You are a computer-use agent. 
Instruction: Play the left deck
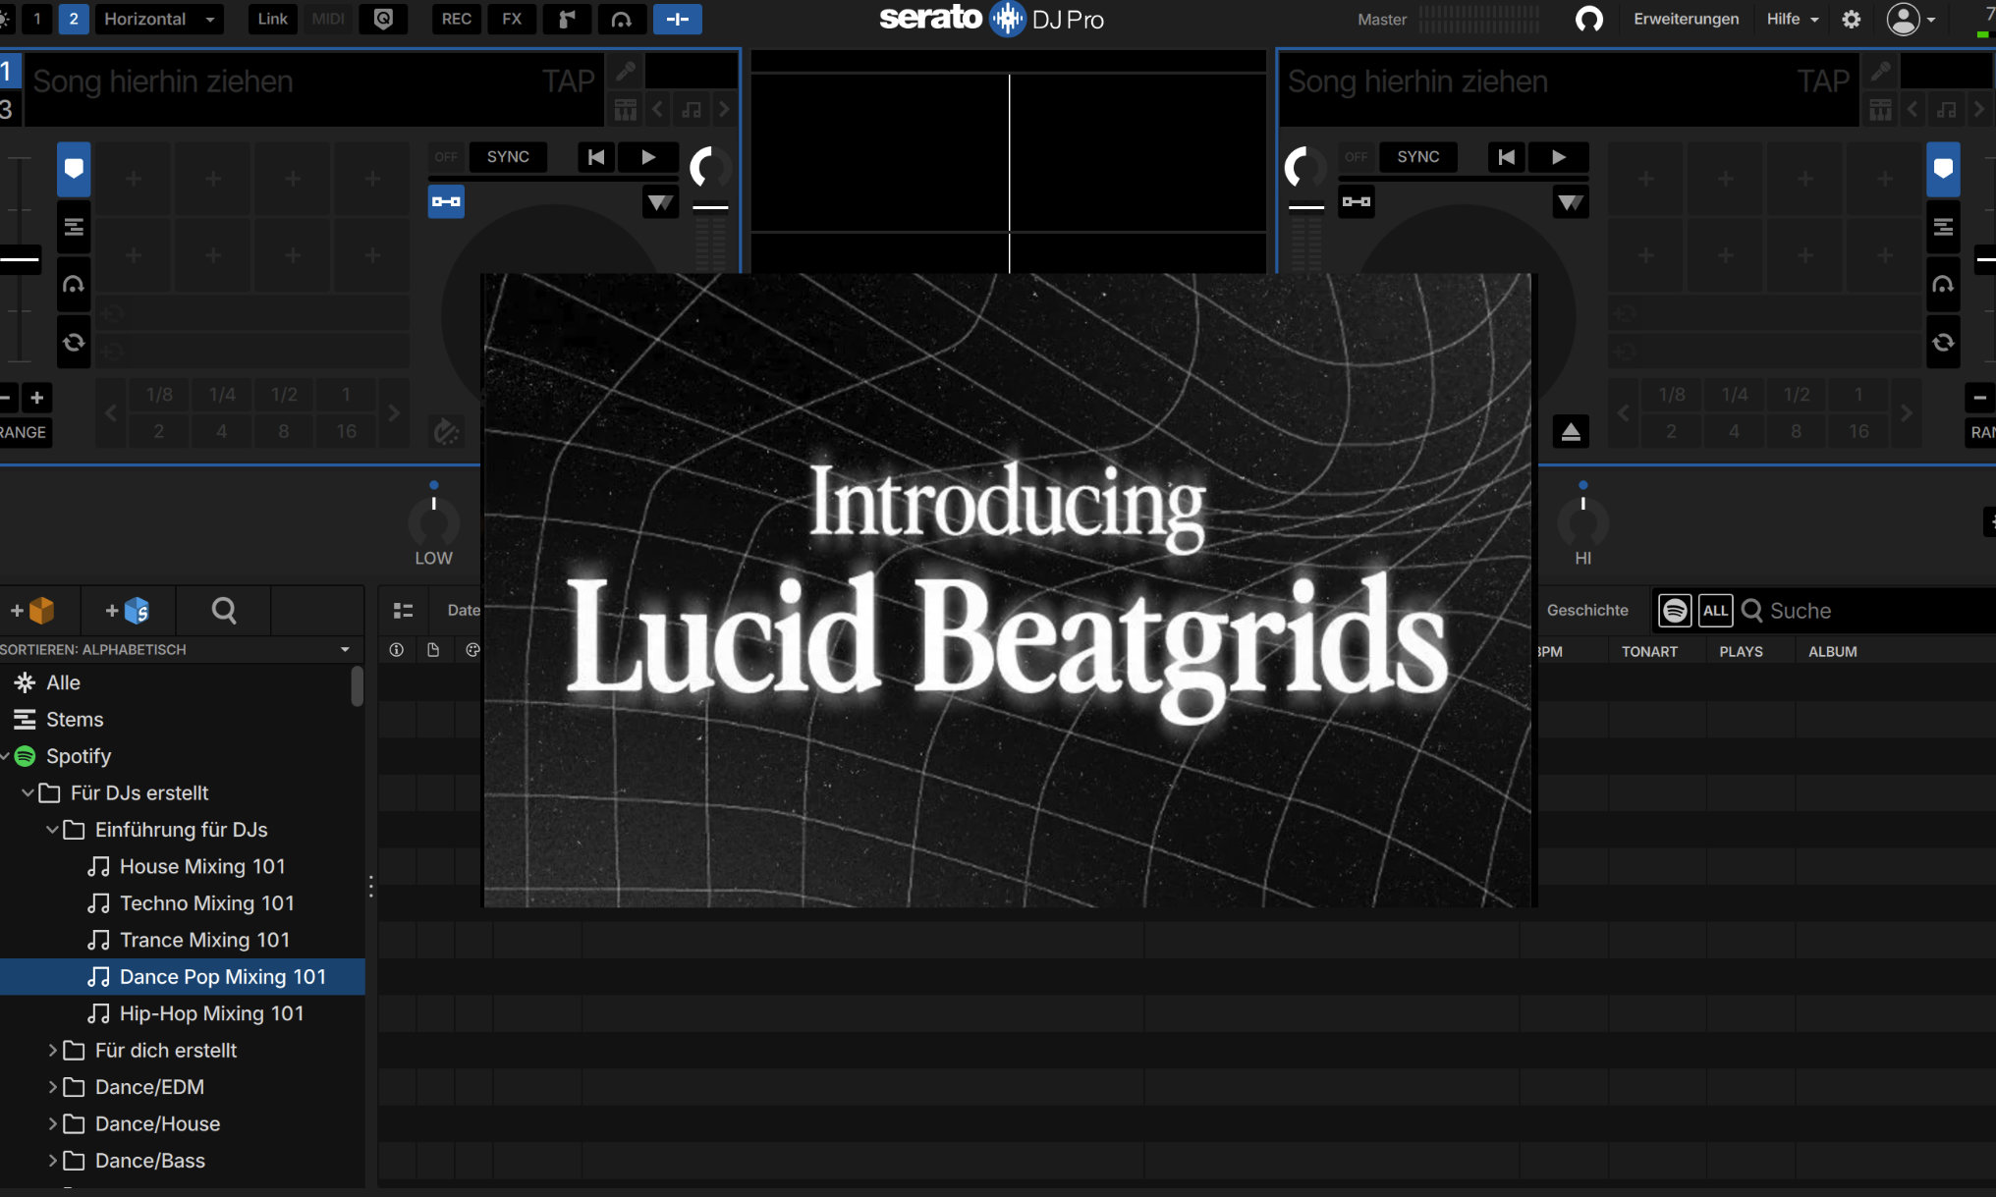(648, 157)
